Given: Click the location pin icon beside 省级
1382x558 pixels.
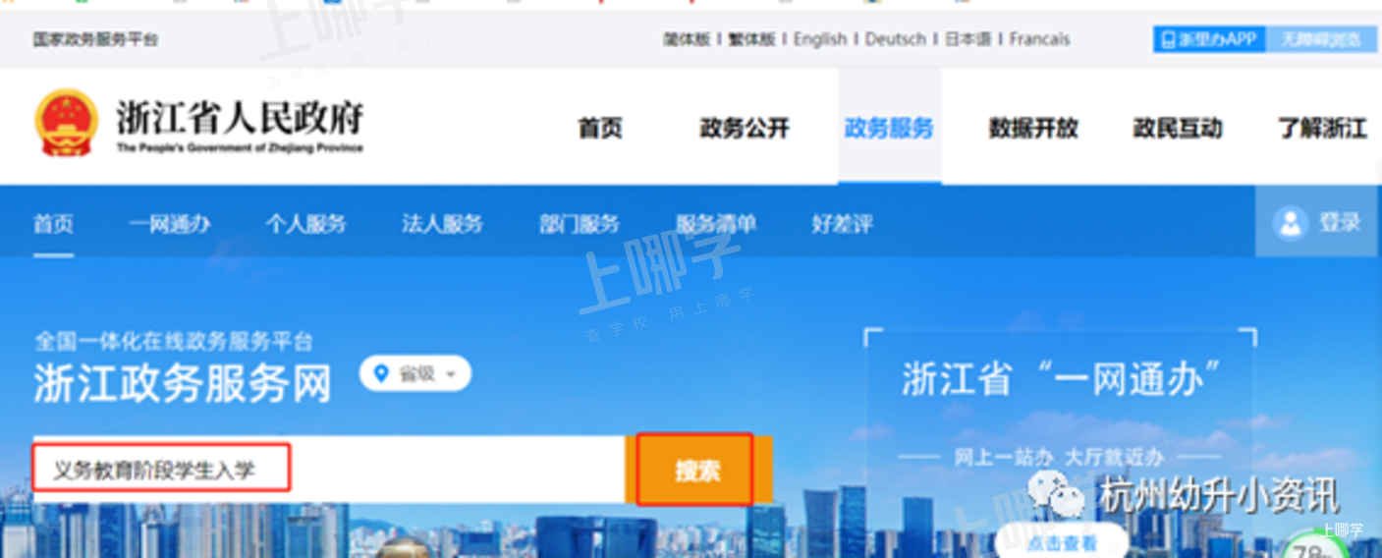Looking at the screenshot, I should pyautogui.click(x=382, y=373).
